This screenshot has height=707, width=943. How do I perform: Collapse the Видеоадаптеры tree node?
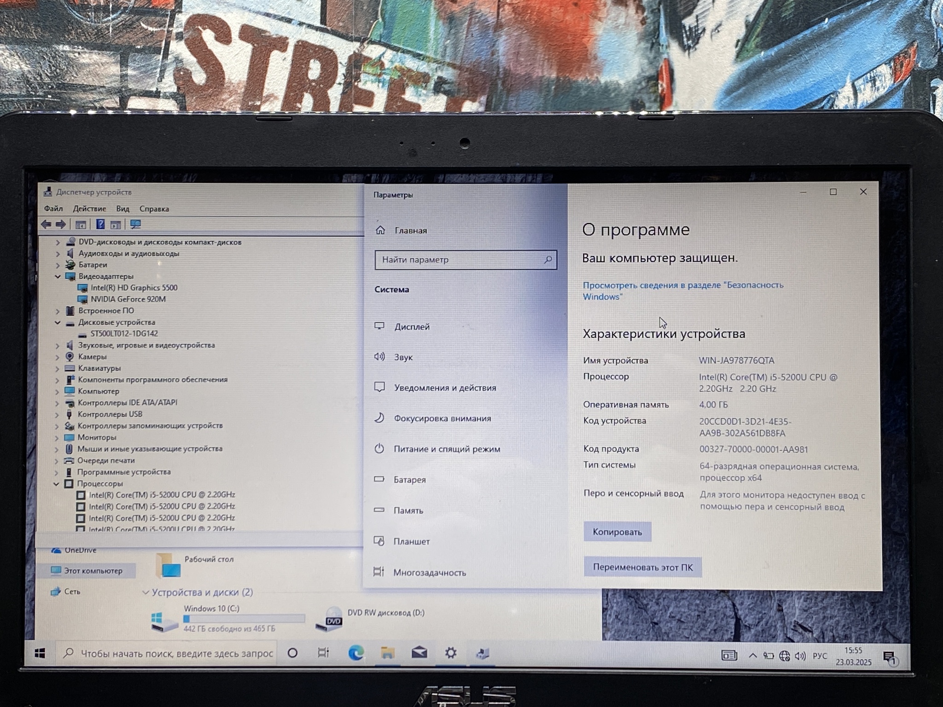pyautogui.click(x=58, y=276)
